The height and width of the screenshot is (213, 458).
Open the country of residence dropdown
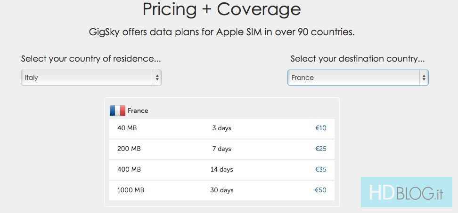(87, 78)
